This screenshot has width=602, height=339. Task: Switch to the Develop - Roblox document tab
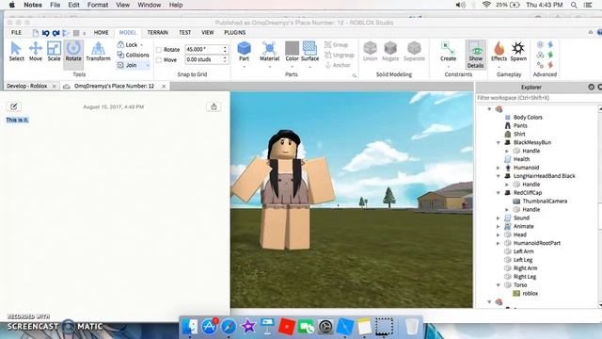coord(27,86)
